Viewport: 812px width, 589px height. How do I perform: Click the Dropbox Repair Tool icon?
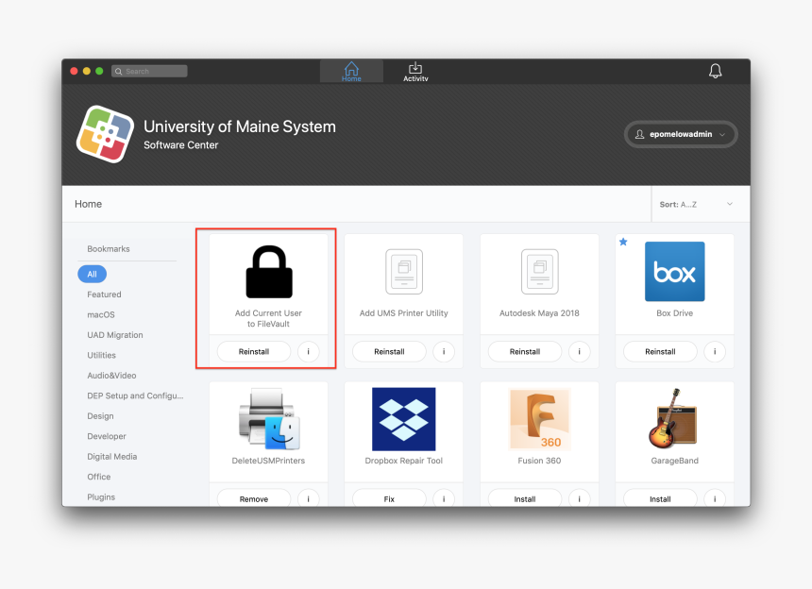click(404, 419)
